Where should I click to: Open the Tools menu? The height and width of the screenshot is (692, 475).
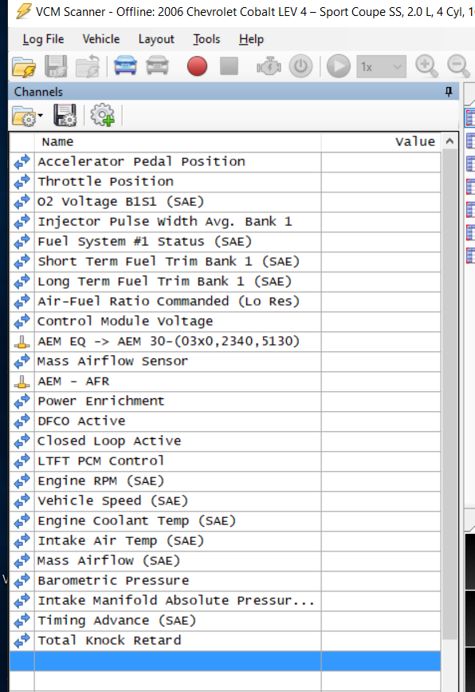tap(206, 39)
